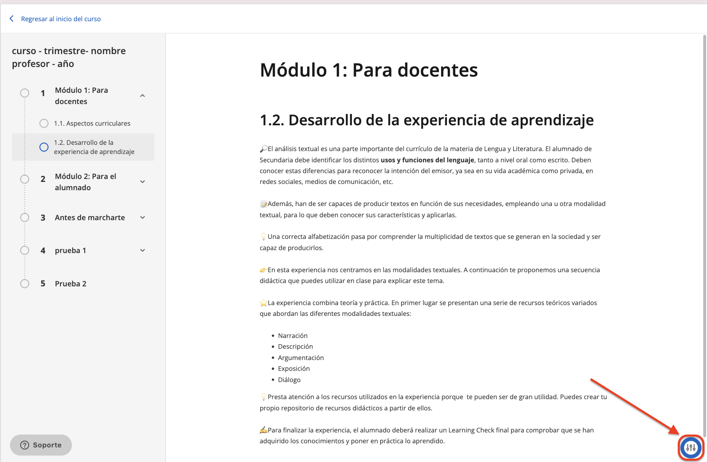Open the Soporte support button

point(41,445)
